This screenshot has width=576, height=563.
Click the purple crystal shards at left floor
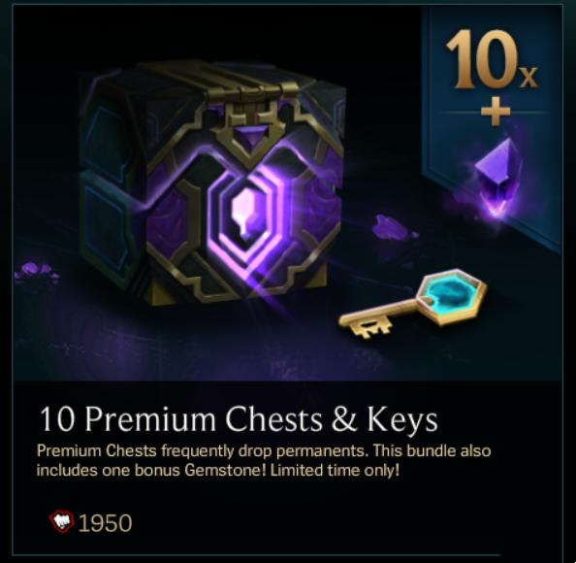click(37, 272)
